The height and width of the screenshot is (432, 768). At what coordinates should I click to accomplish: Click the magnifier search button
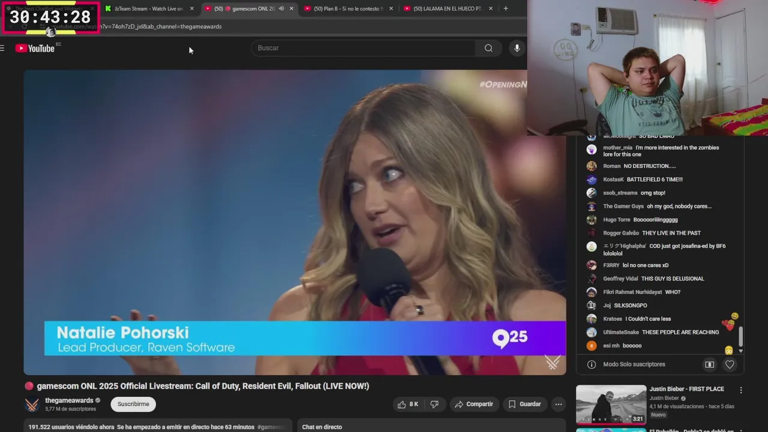pos(488,48)
